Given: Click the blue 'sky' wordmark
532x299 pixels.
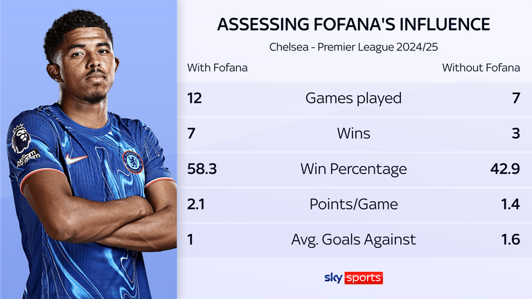Looking at the screenshot, I should 333,278.
